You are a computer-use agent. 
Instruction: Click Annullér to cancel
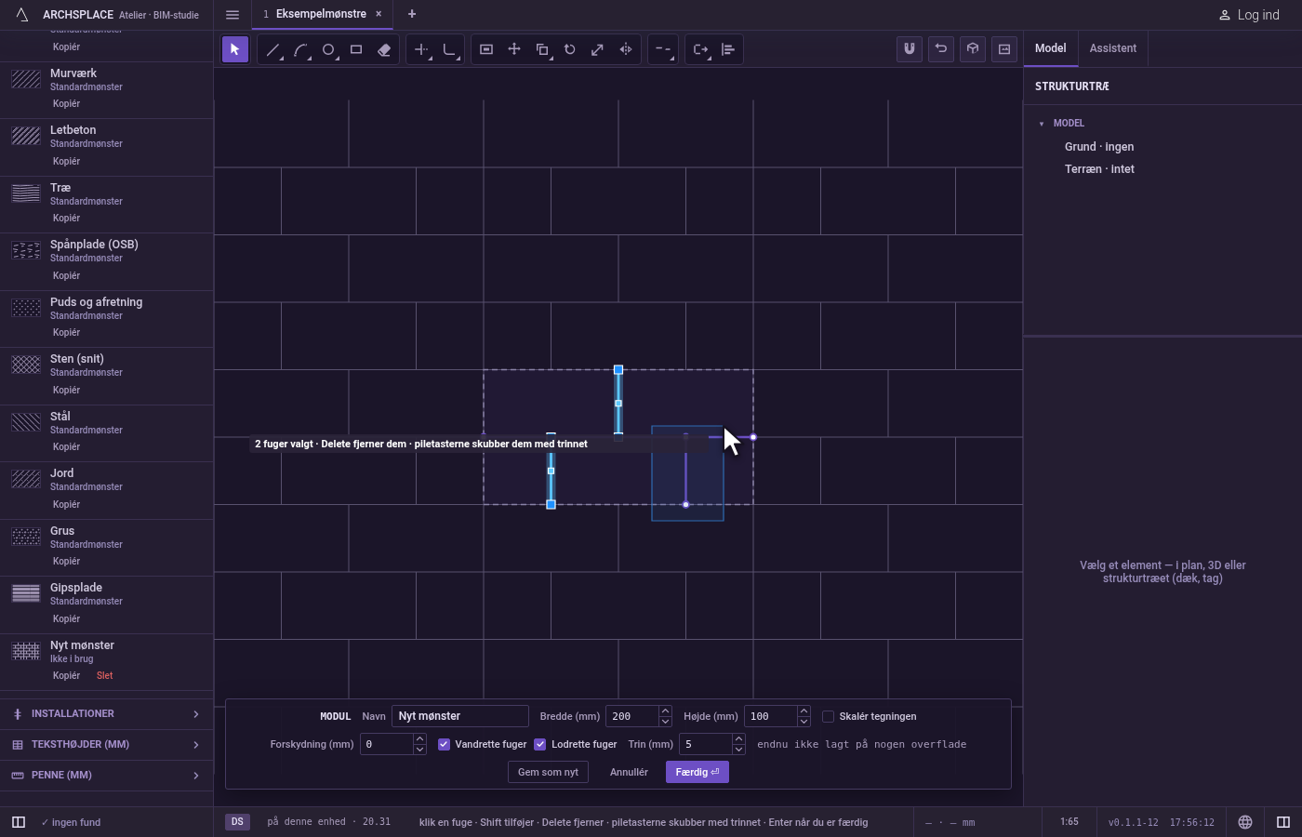coord(629,772)
